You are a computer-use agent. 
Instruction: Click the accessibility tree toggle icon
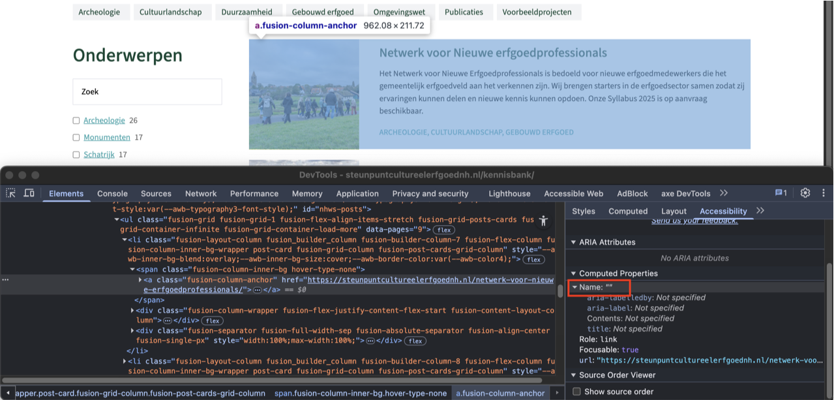pyautogui.click(x=544, y=221)
